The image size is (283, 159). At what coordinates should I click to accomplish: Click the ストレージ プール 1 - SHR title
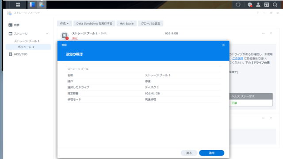89,34
